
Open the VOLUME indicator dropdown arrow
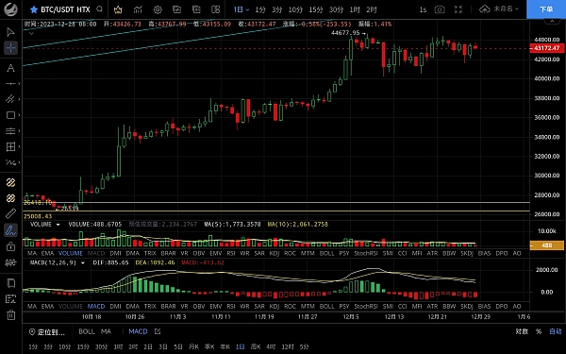pos(58,225)
